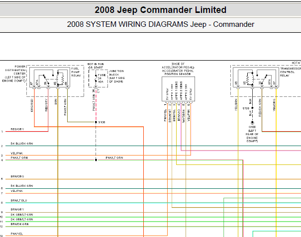The height and width of the screenshot is (237, 301).
Task: Click the "2008 SYSTEM WIRING DIAGRAMS Jeep - Commander" subtitle
Action: 161,24
